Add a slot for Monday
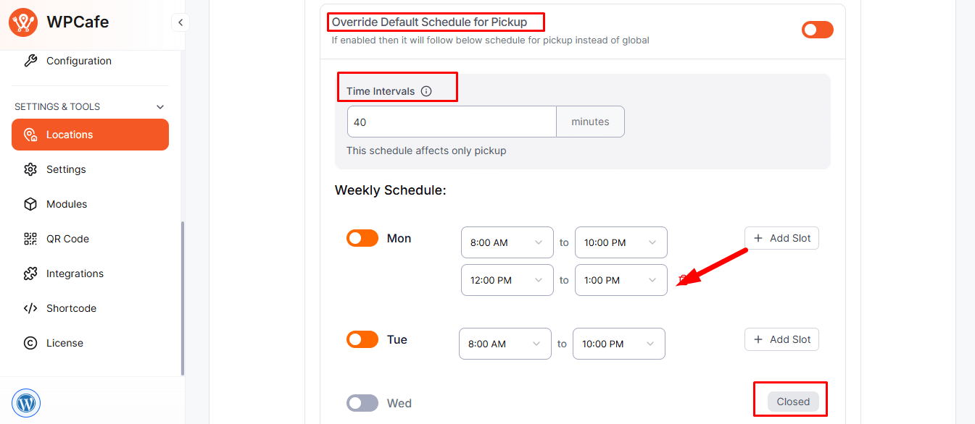 (781, 238)
